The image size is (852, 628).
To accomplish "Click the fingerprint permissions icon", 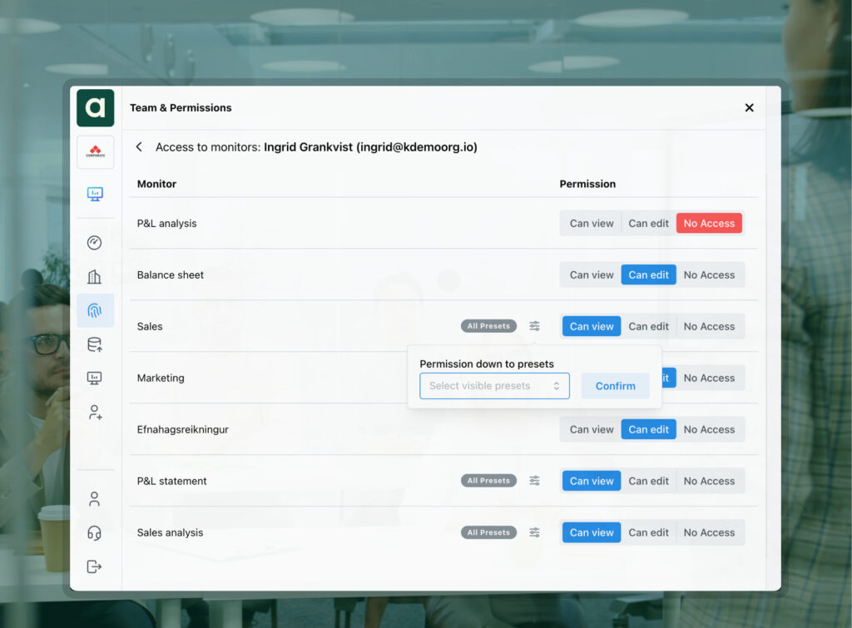I will pos(95,310).
